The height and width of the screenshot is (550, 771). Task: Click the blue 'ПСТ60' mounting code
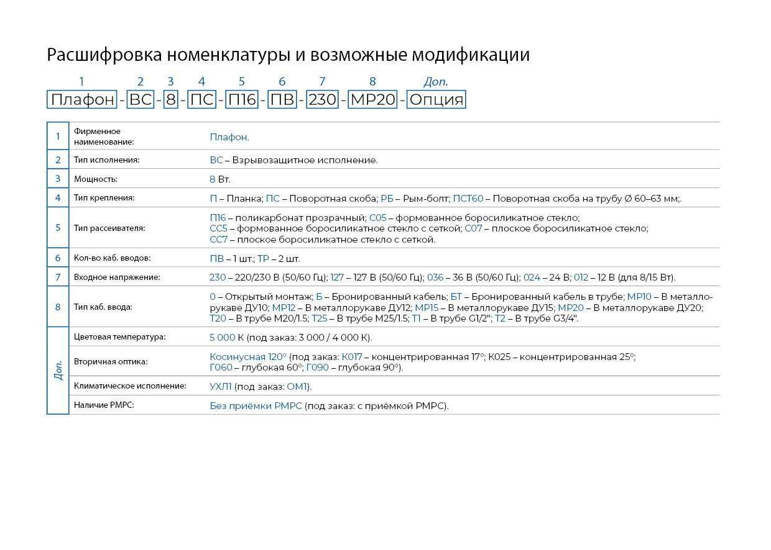(468, 199)
